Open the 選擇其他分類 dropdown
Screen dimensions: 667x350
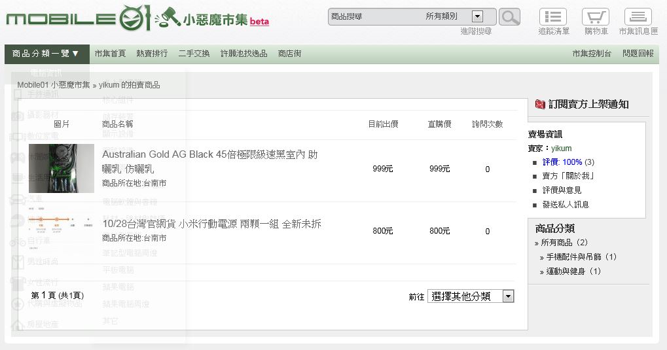click(471, 296)
